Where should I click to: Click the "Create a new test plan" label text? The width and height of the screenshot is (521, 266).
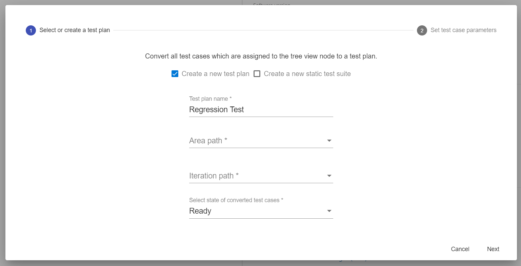pyautogui.click(x=215, y=74)
